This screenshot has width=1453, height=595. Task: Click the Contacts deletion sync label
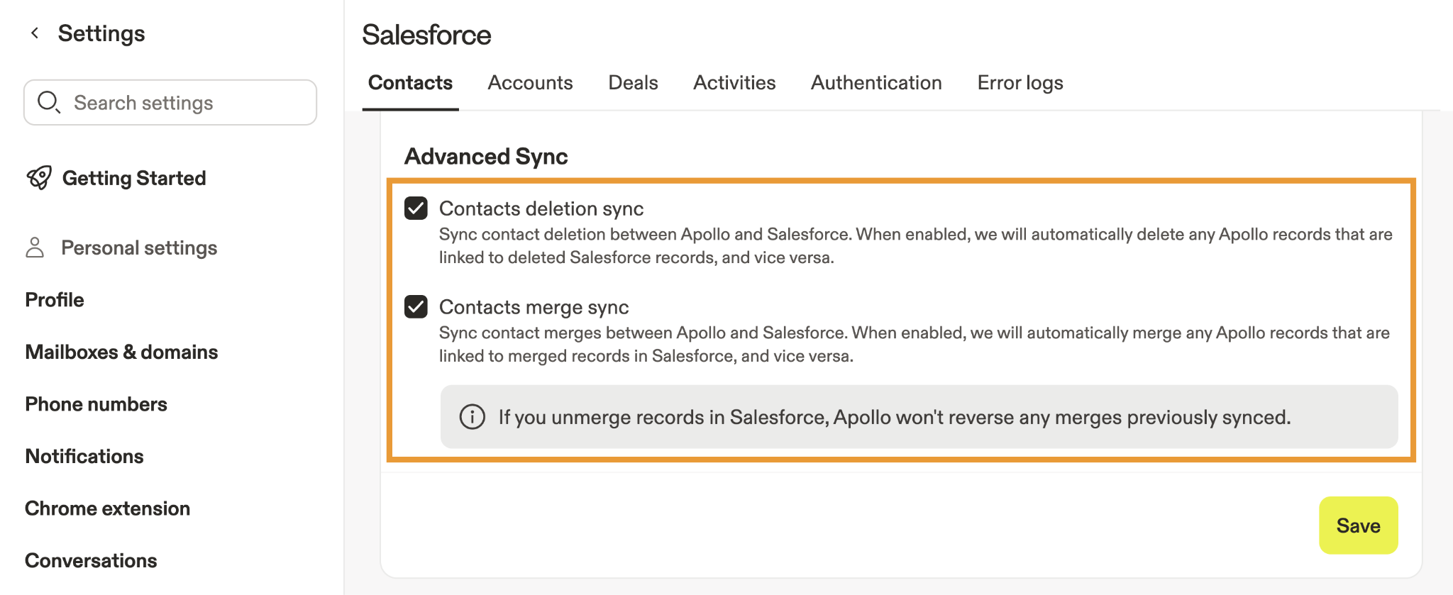541,208
